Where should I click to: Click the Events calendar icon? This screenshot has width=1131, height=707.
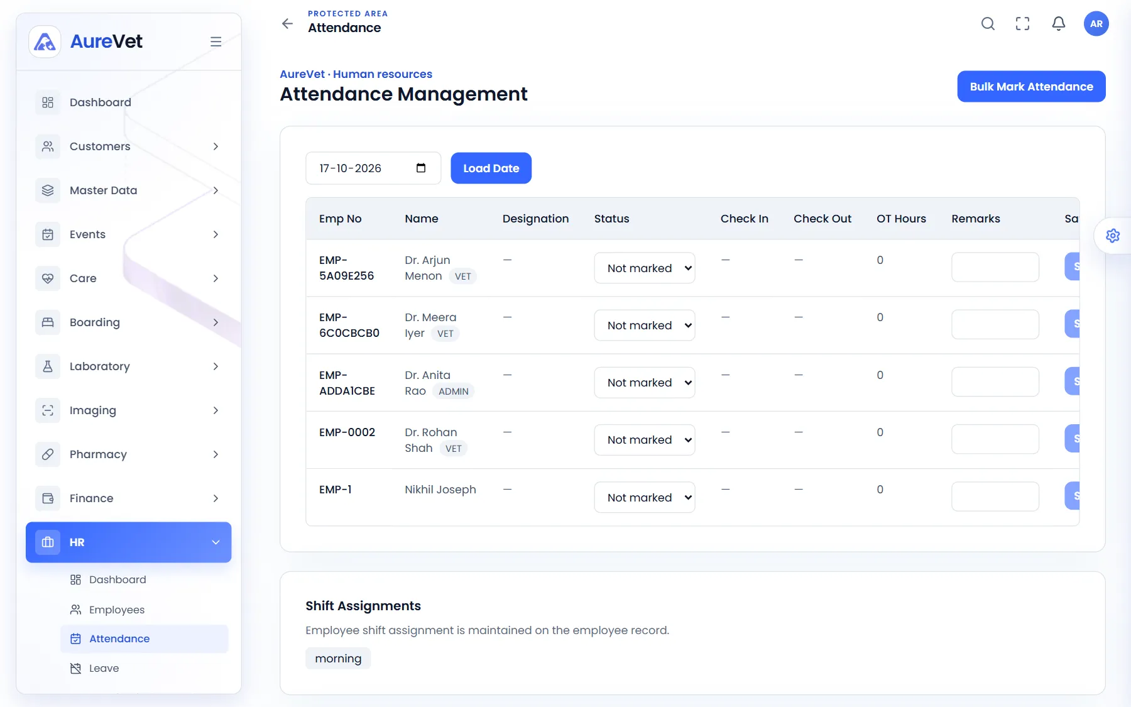[x=48, y=234]
